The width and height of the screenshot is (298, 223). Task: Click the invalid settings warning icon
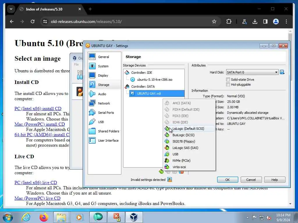[170, 179]
